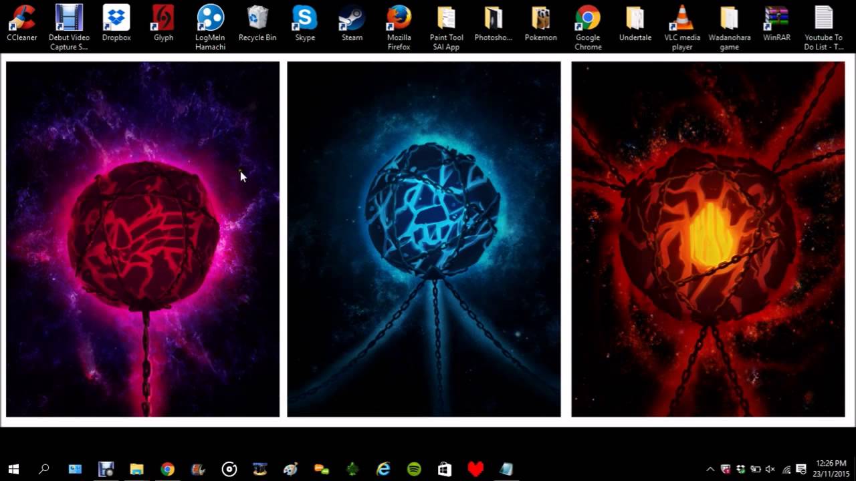856x481 pixels.
Task: Open the green leaf taskbar icon
Action: [352, 469]
